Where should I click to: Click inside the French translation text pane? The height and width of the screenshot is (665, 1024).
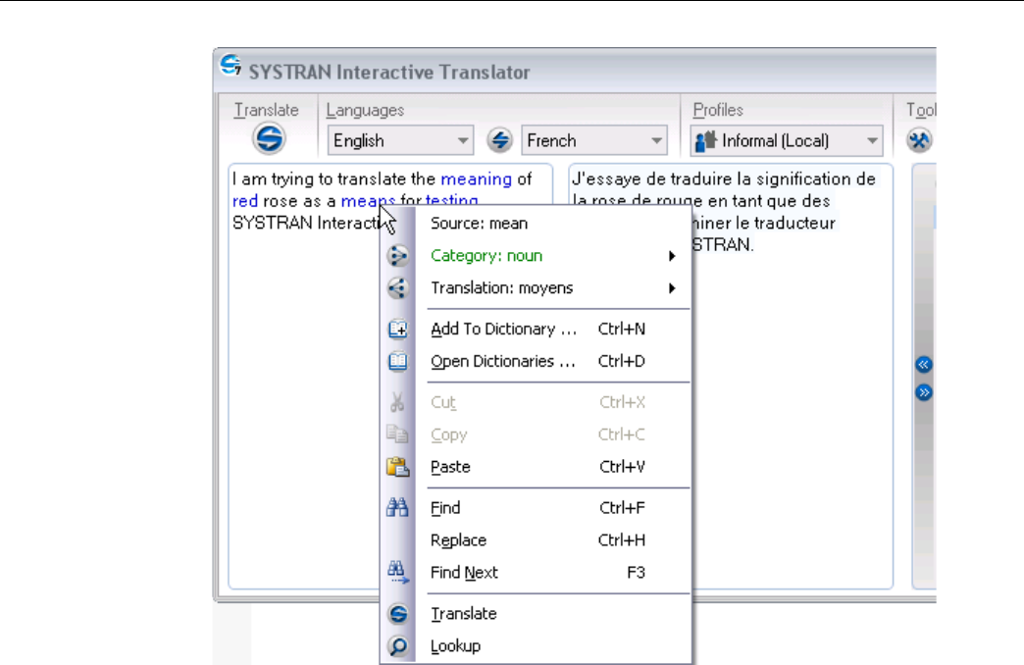pos(730,377)
